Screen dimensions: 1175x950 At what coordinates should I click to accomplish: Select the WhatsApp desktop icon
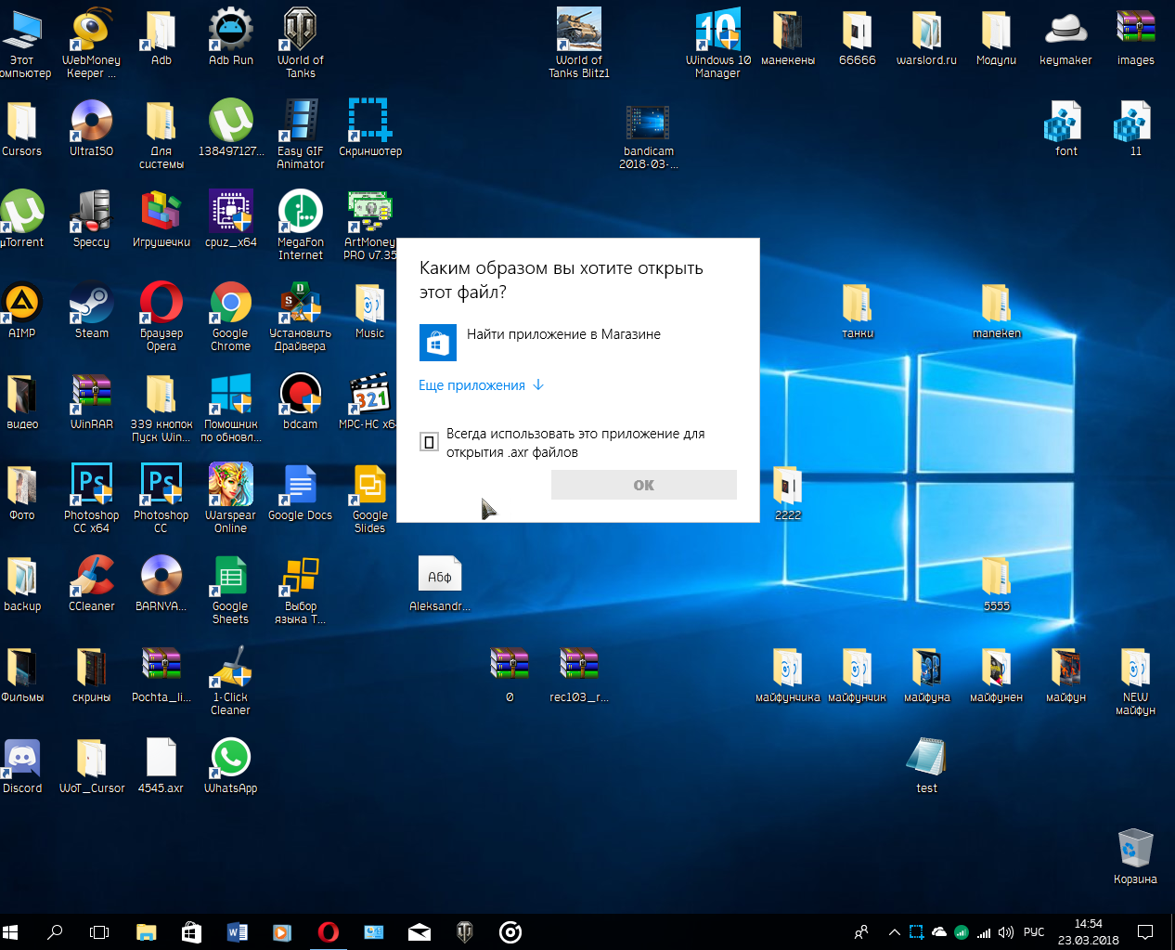pos(230,765)
